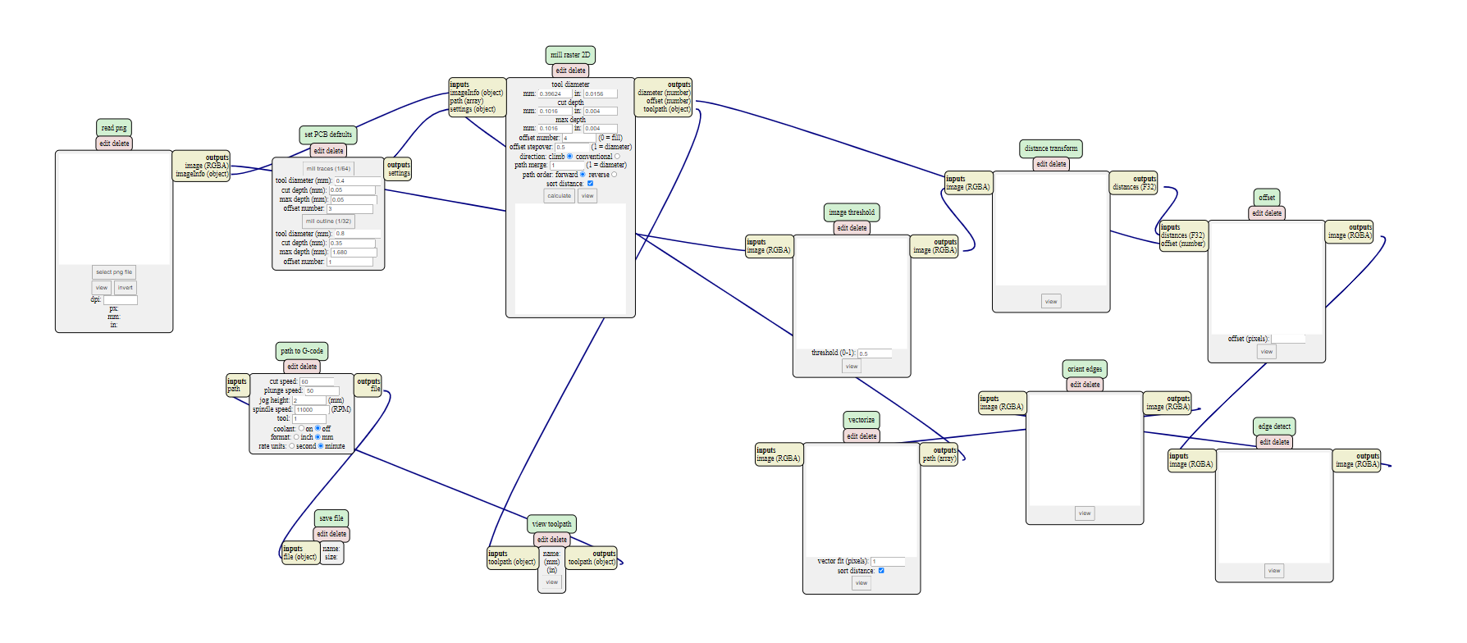Click the vectorize module title

(861, 420)
